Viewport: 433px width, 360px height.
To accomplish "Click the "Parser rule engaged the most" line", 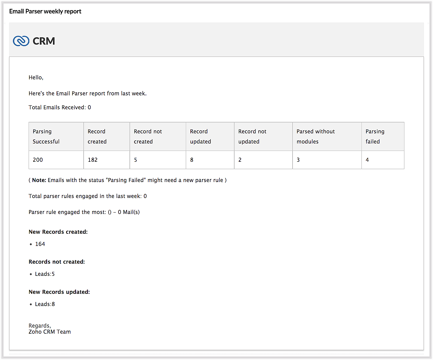I will point(84,212).
